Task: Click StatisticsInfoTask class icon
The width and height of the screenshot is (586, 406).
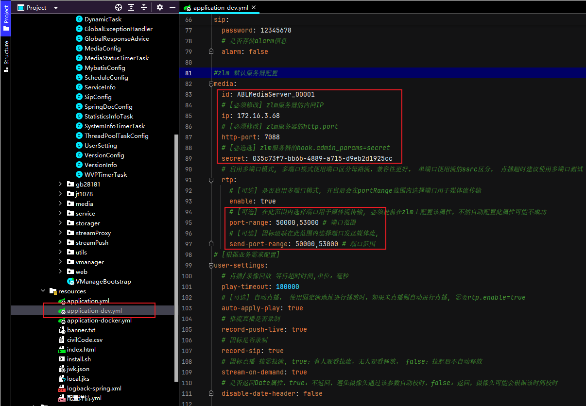Action: click(79, 116)
